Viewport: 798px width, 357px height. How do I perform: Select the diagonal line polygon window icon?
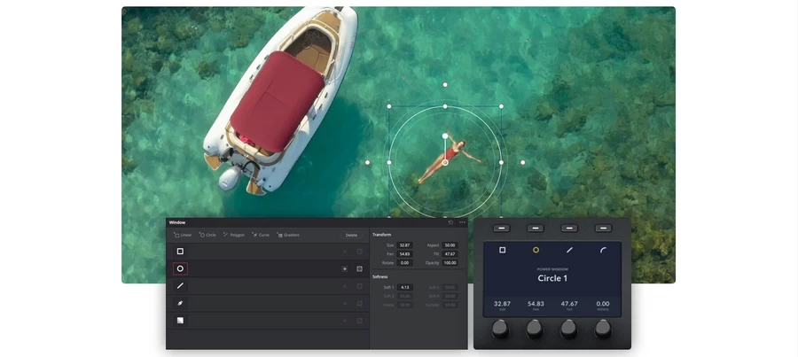(x=180, y=286)
